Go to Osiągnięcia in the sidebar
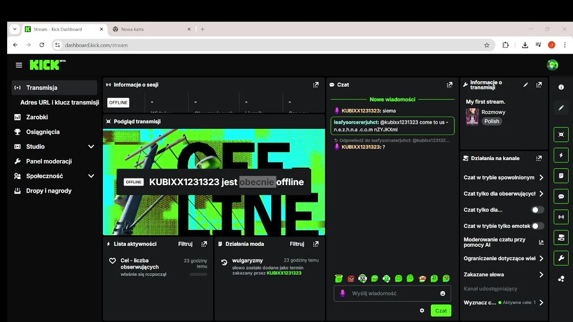The width and height of the screenshot is (573, 322). click(x=54, y=132)
